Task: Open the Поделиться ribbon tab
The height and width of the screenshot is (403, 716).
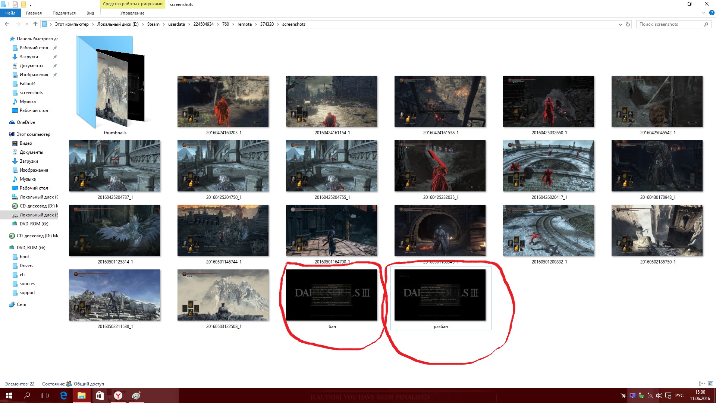Action: pyautogui.click(x=64, y=13)
